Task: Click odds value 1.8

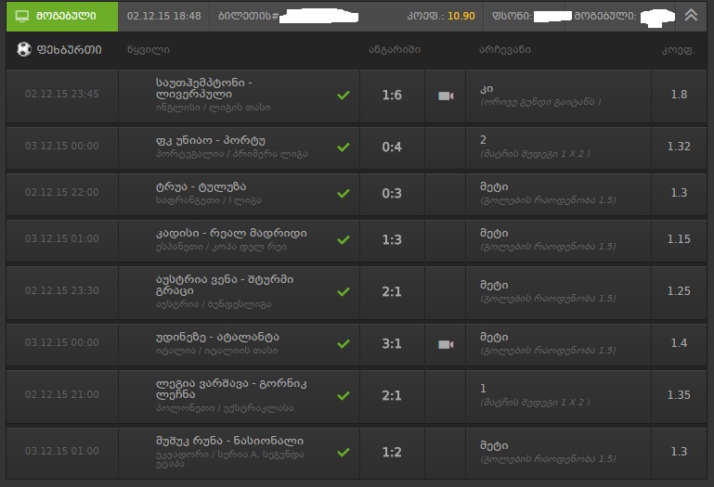Action: (x=679, y=95)
